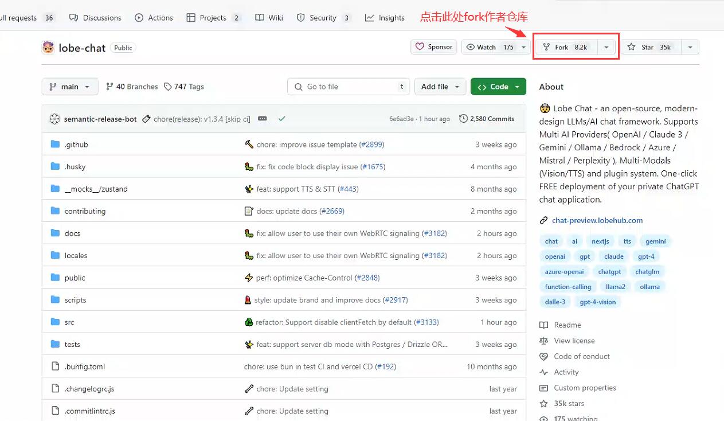Open the View license link

(574, 341)
